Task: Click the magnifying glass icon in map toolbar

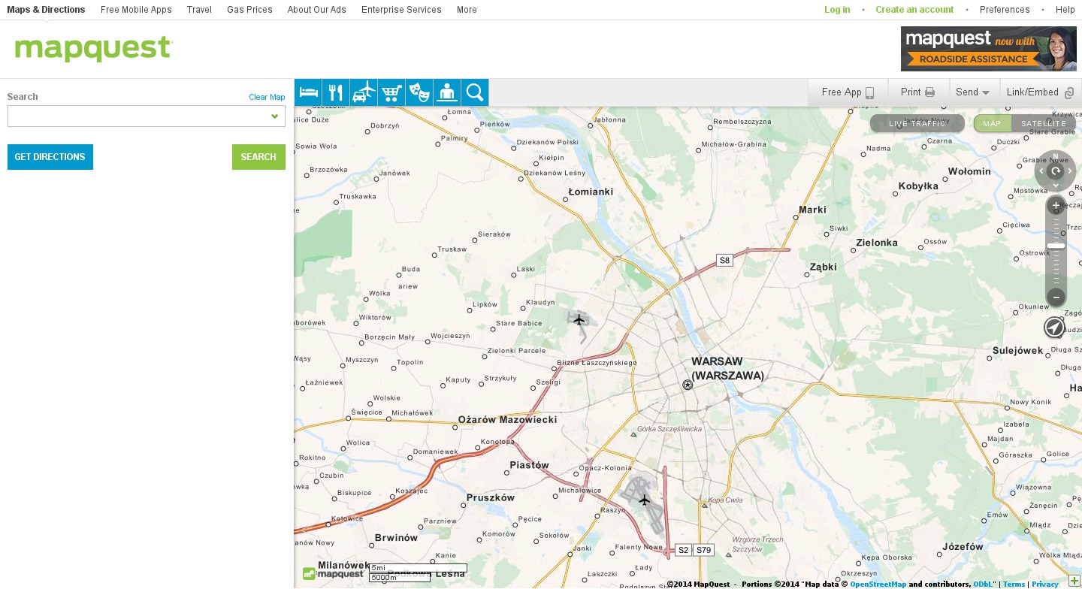Action: click(475, 92)
